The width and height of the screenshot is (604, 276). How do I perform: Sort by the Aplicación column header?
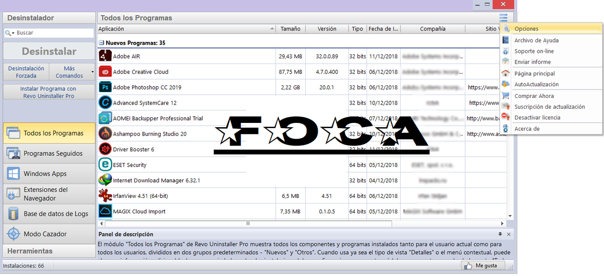186,29
